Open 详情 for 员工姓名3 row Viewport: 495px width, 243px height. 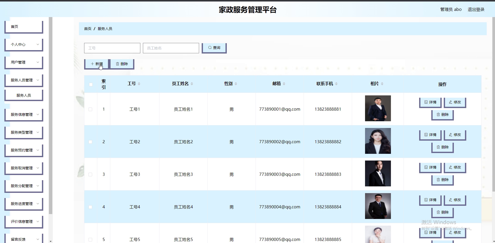point(430,168)
